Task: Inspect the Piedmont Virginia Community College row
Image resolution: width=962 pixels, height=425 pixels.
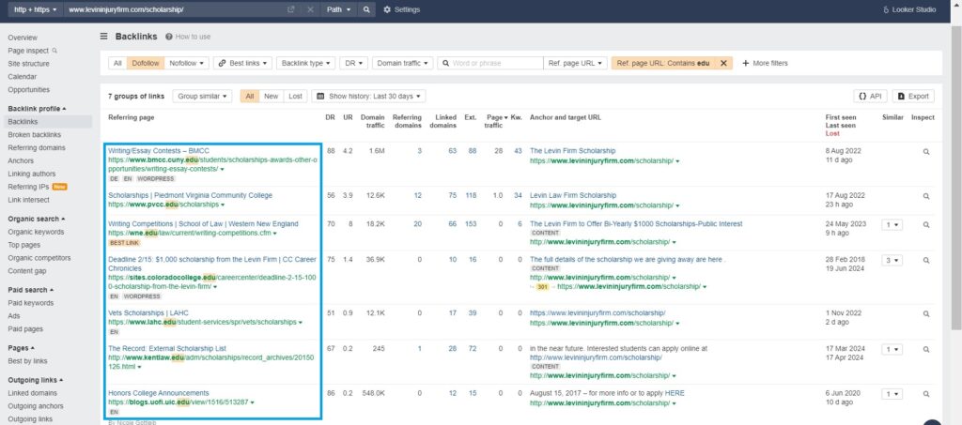Action: (926, 196)
